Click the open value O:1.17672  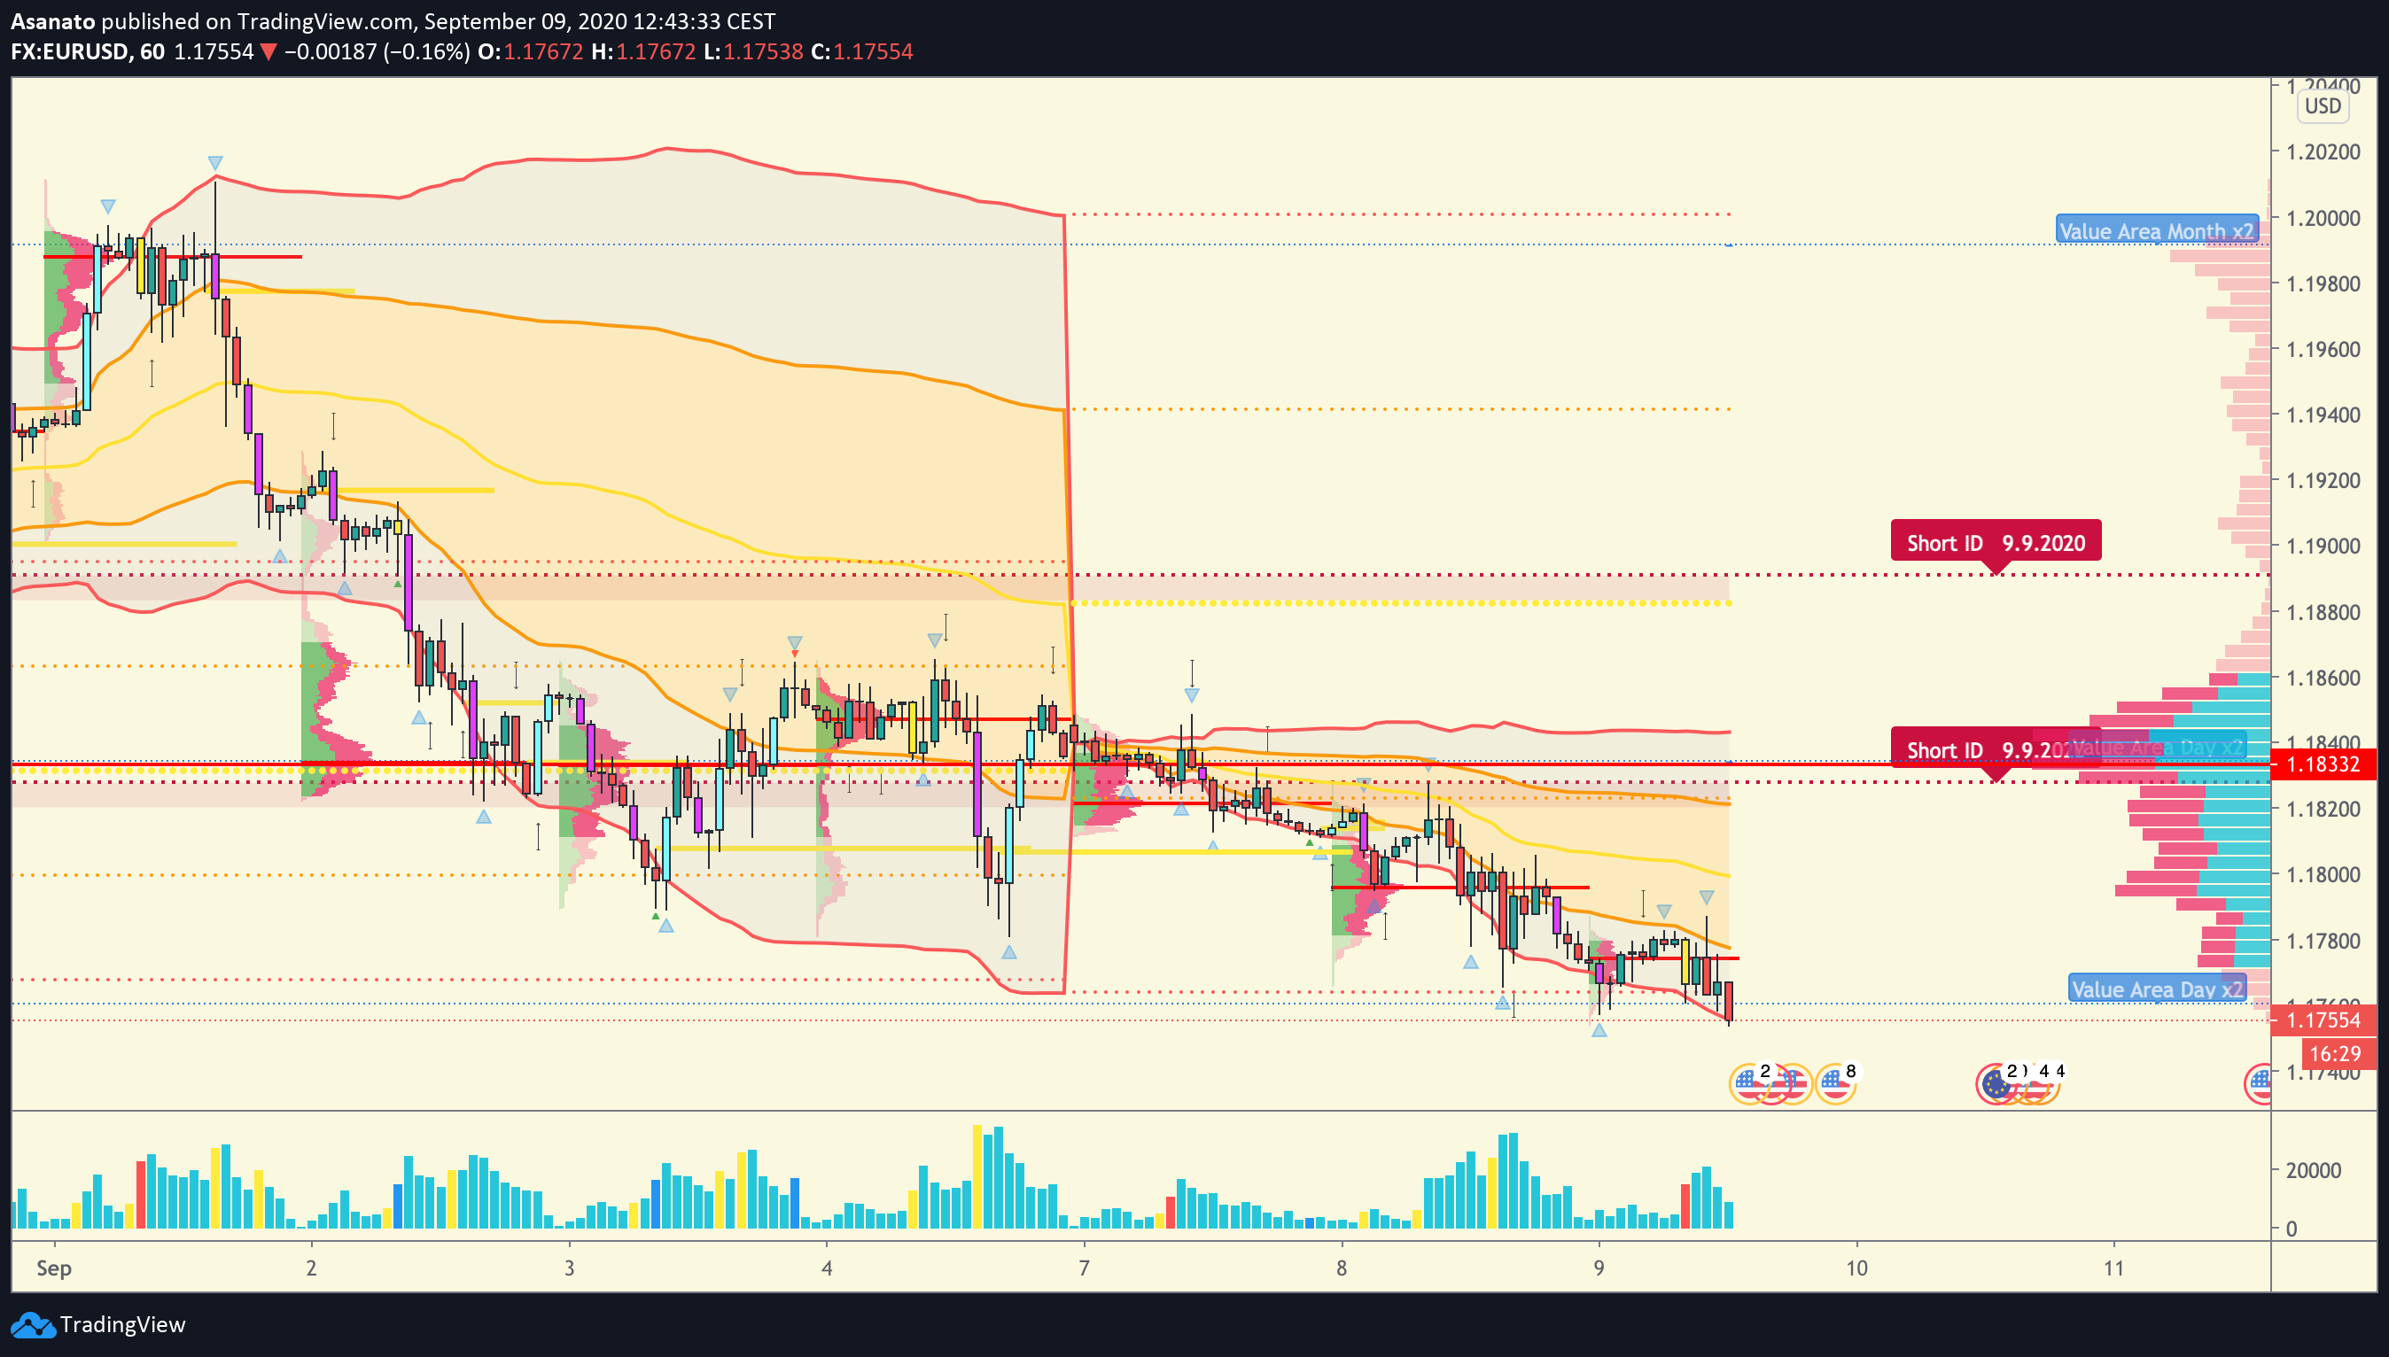click(531, 52)
